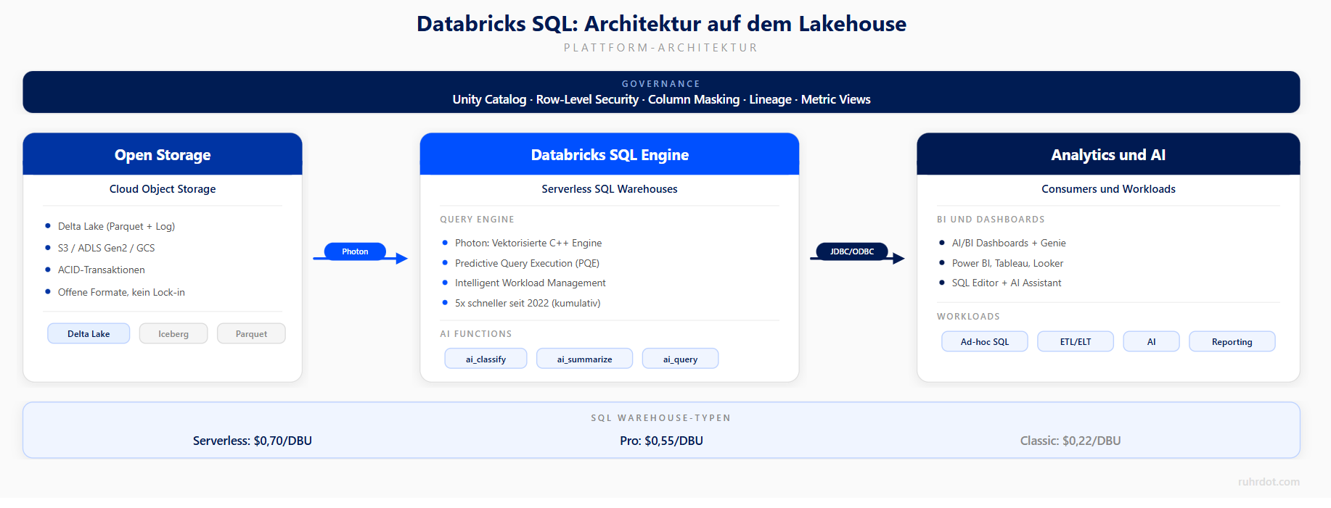Image resolution: width=1331 pixels, height=508 pixels.
Task: Click 'Power BI, Tableau, Looker' bullet
Action: 1007,263
